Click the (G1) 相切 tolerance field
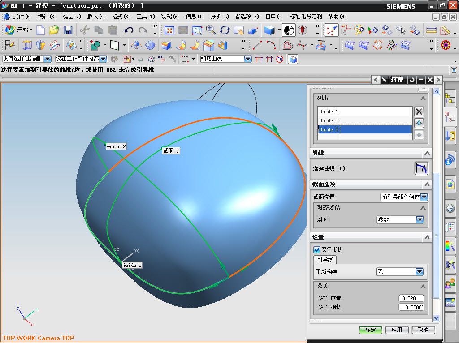Screen dimensions: 459x343 (x=411, y=307)
